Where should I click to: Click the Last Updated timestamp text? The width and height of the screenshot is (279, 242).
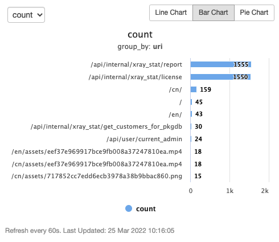pos(118,231)
